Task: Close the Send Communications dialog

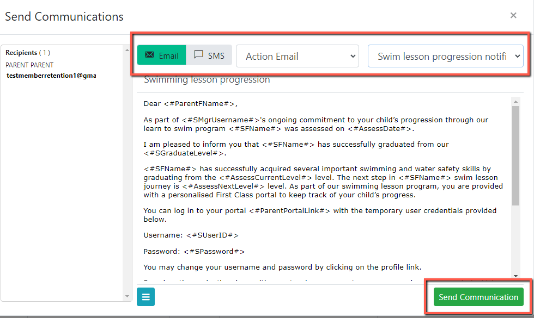Action: (513, 15)
